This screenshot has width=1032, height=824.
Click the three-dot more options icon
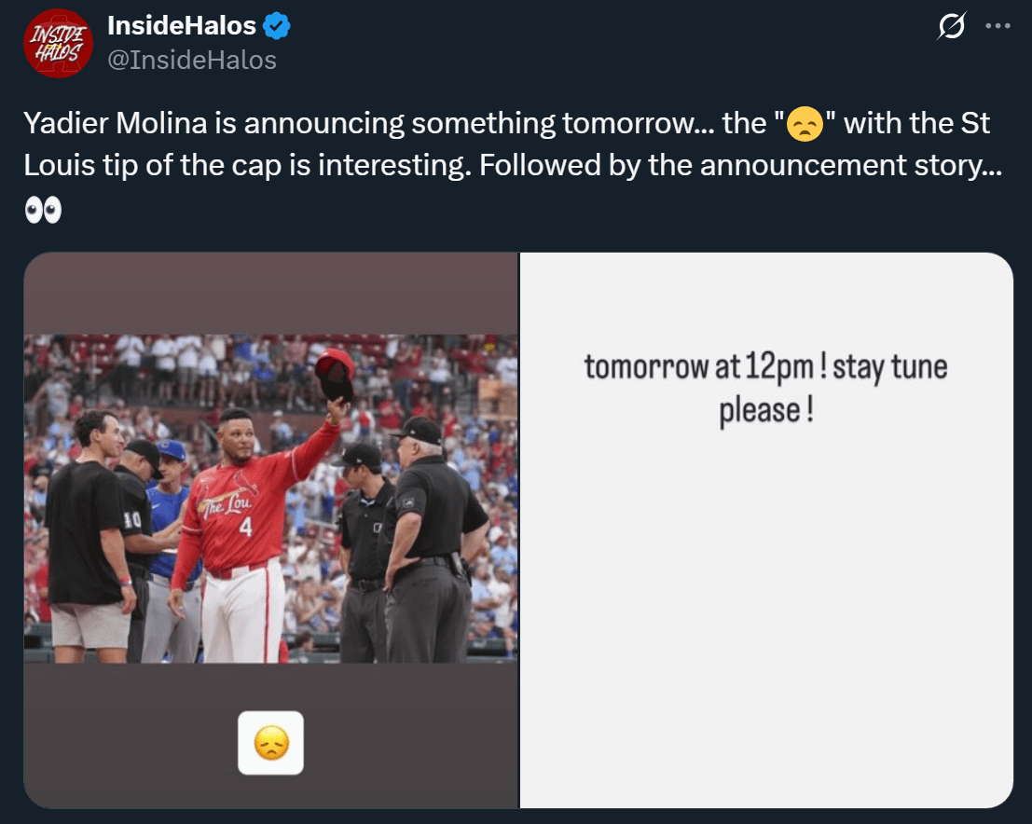(x=998, y=25)
